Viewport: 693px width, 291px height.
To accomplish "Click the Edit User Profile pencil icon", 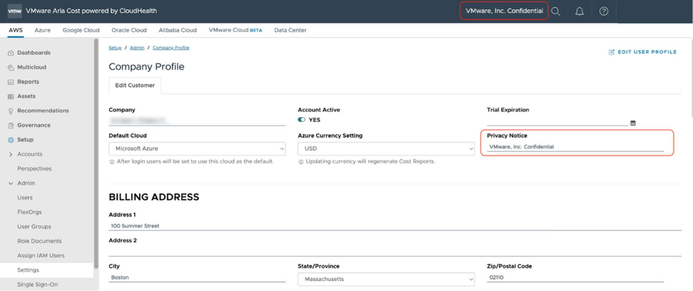I will tap(611, 52).
